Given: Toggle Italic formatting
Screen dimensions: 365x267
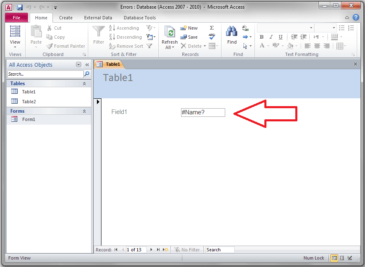Looking at the screenshot, I should (x=271, y=37).
